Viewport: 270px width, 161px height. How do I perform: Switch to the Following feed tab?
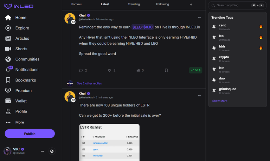point(162,4)
